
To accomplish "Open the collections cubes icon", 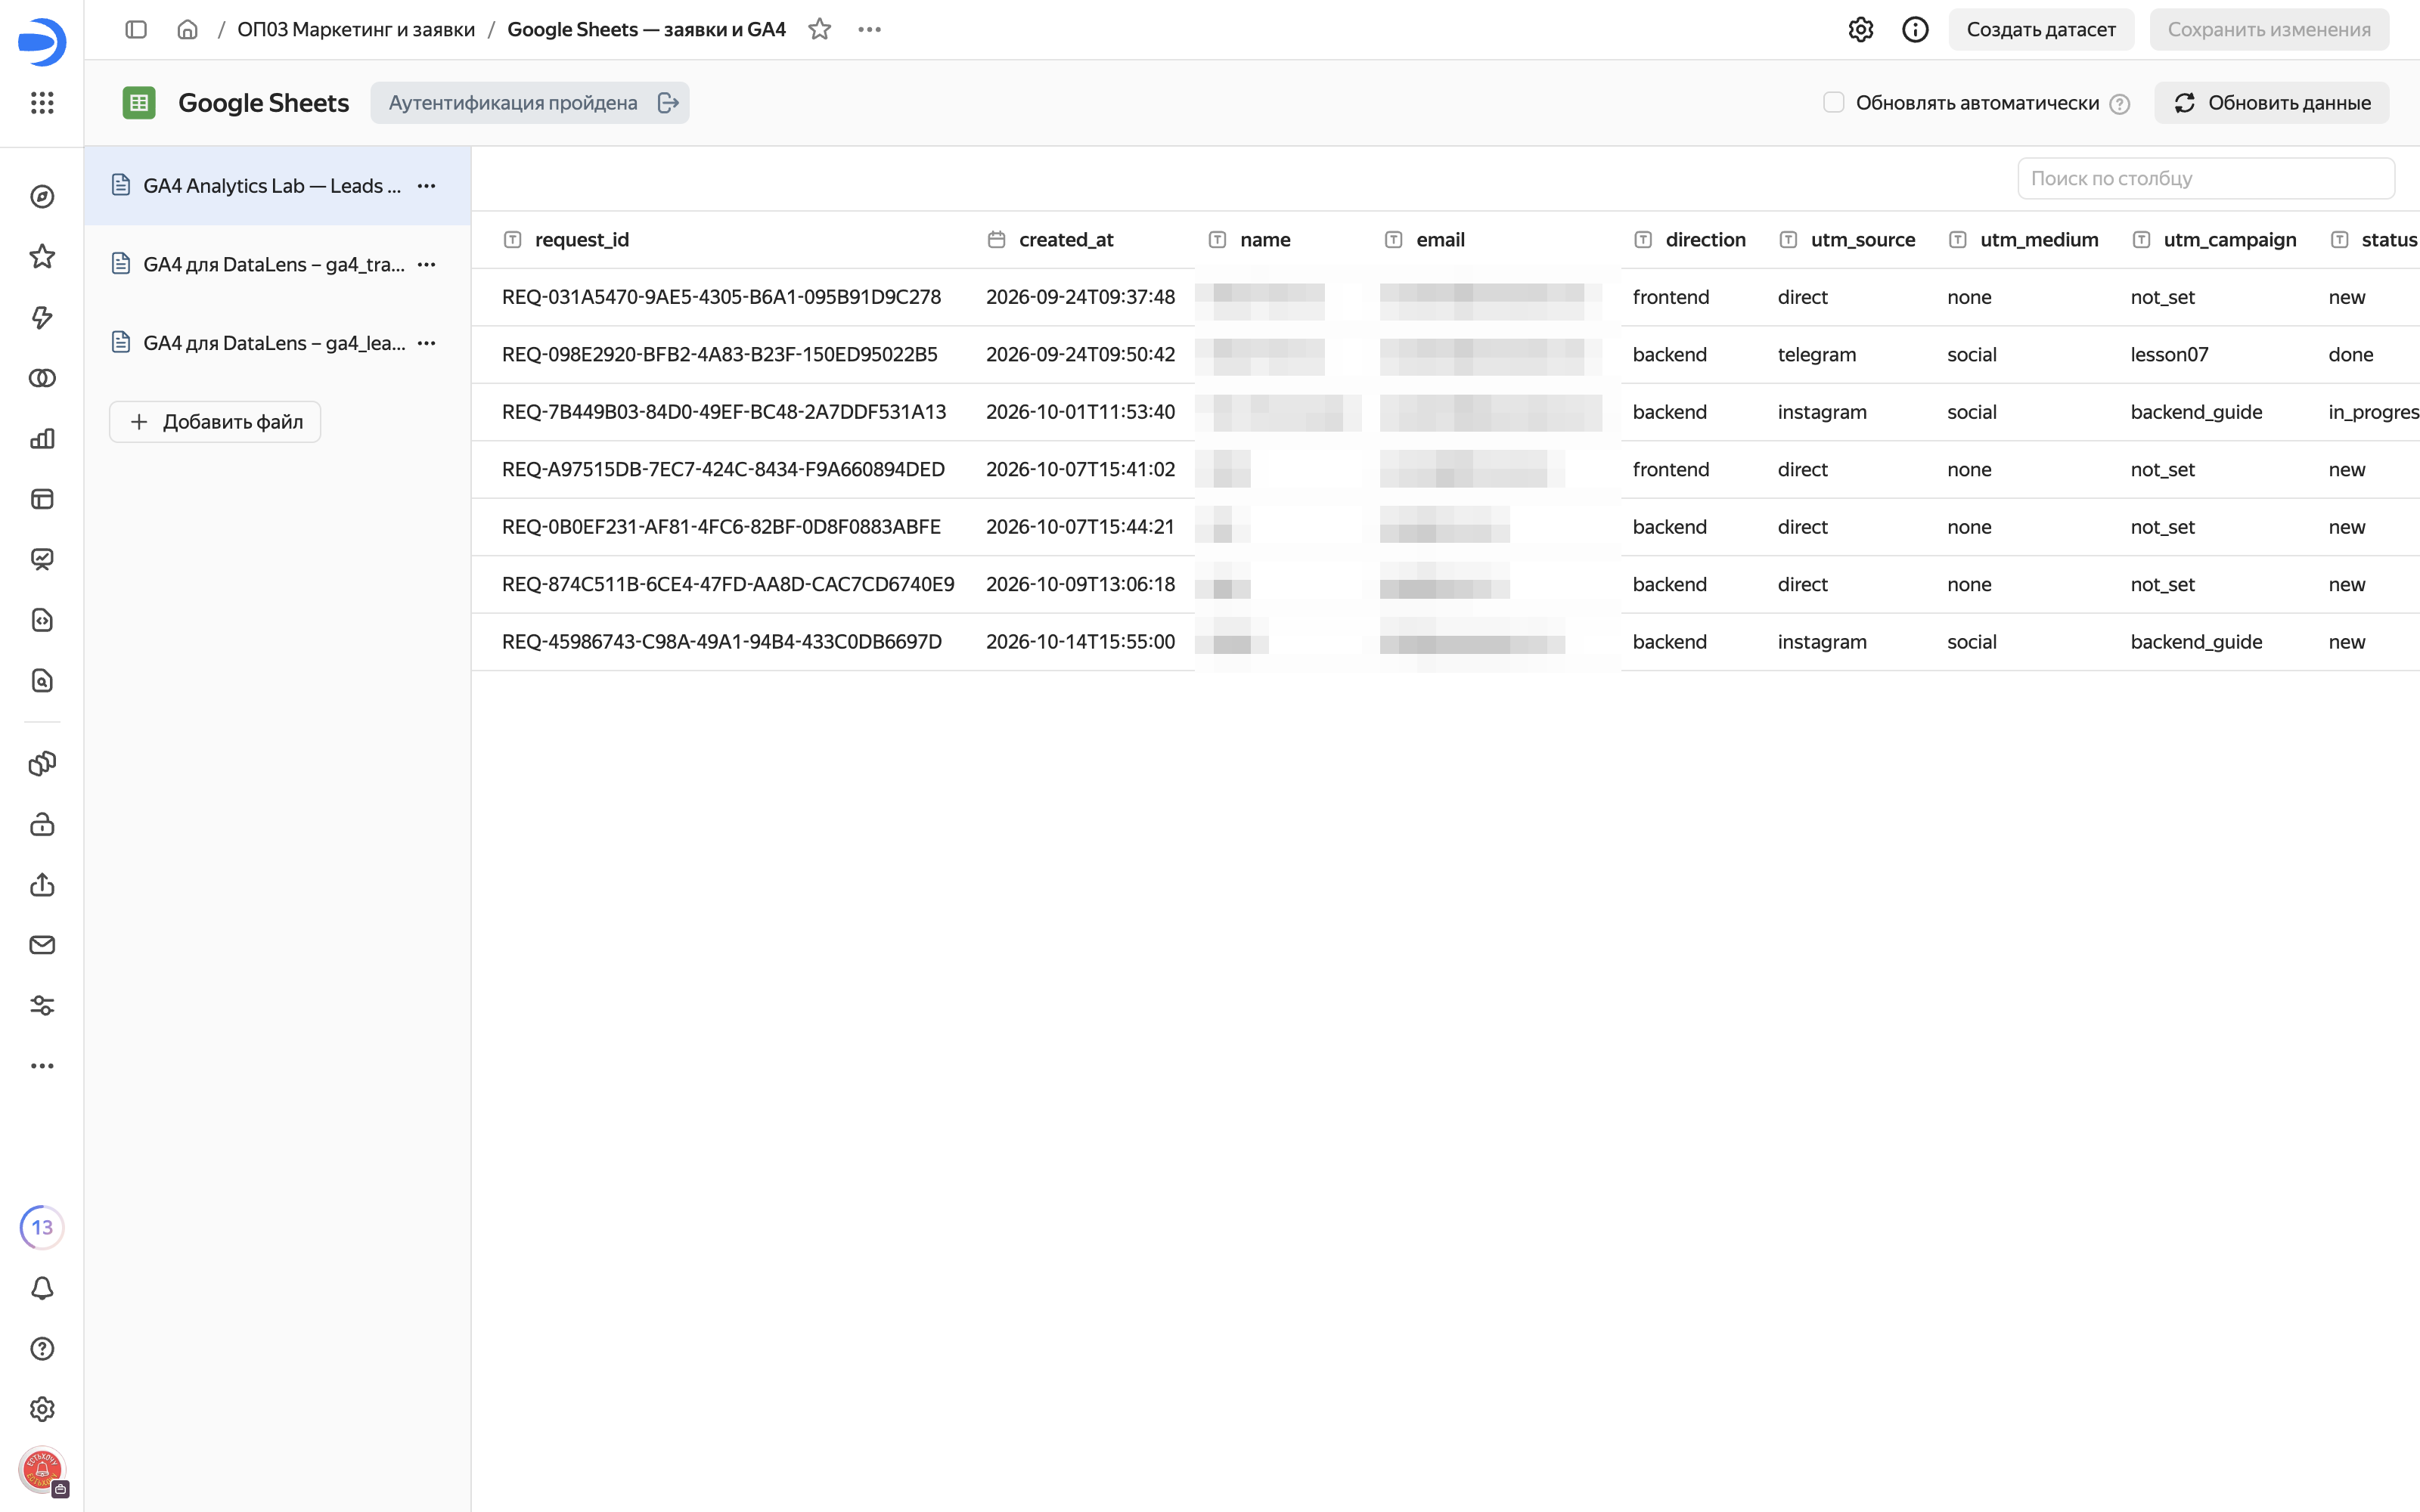I will tap(42, 764).
